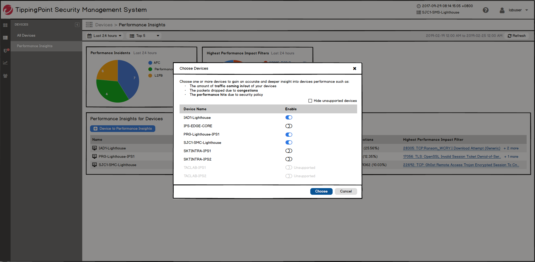Collapse the DEVICES sidebar panel
Viewport: 535px width, 262px height.
click(x=77, y=25)
